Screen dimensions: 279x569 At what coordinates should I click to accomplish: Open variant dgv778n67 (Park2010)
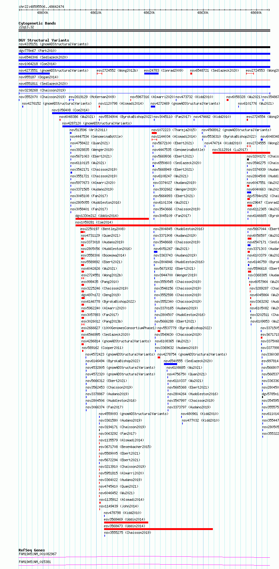[38, 51]
